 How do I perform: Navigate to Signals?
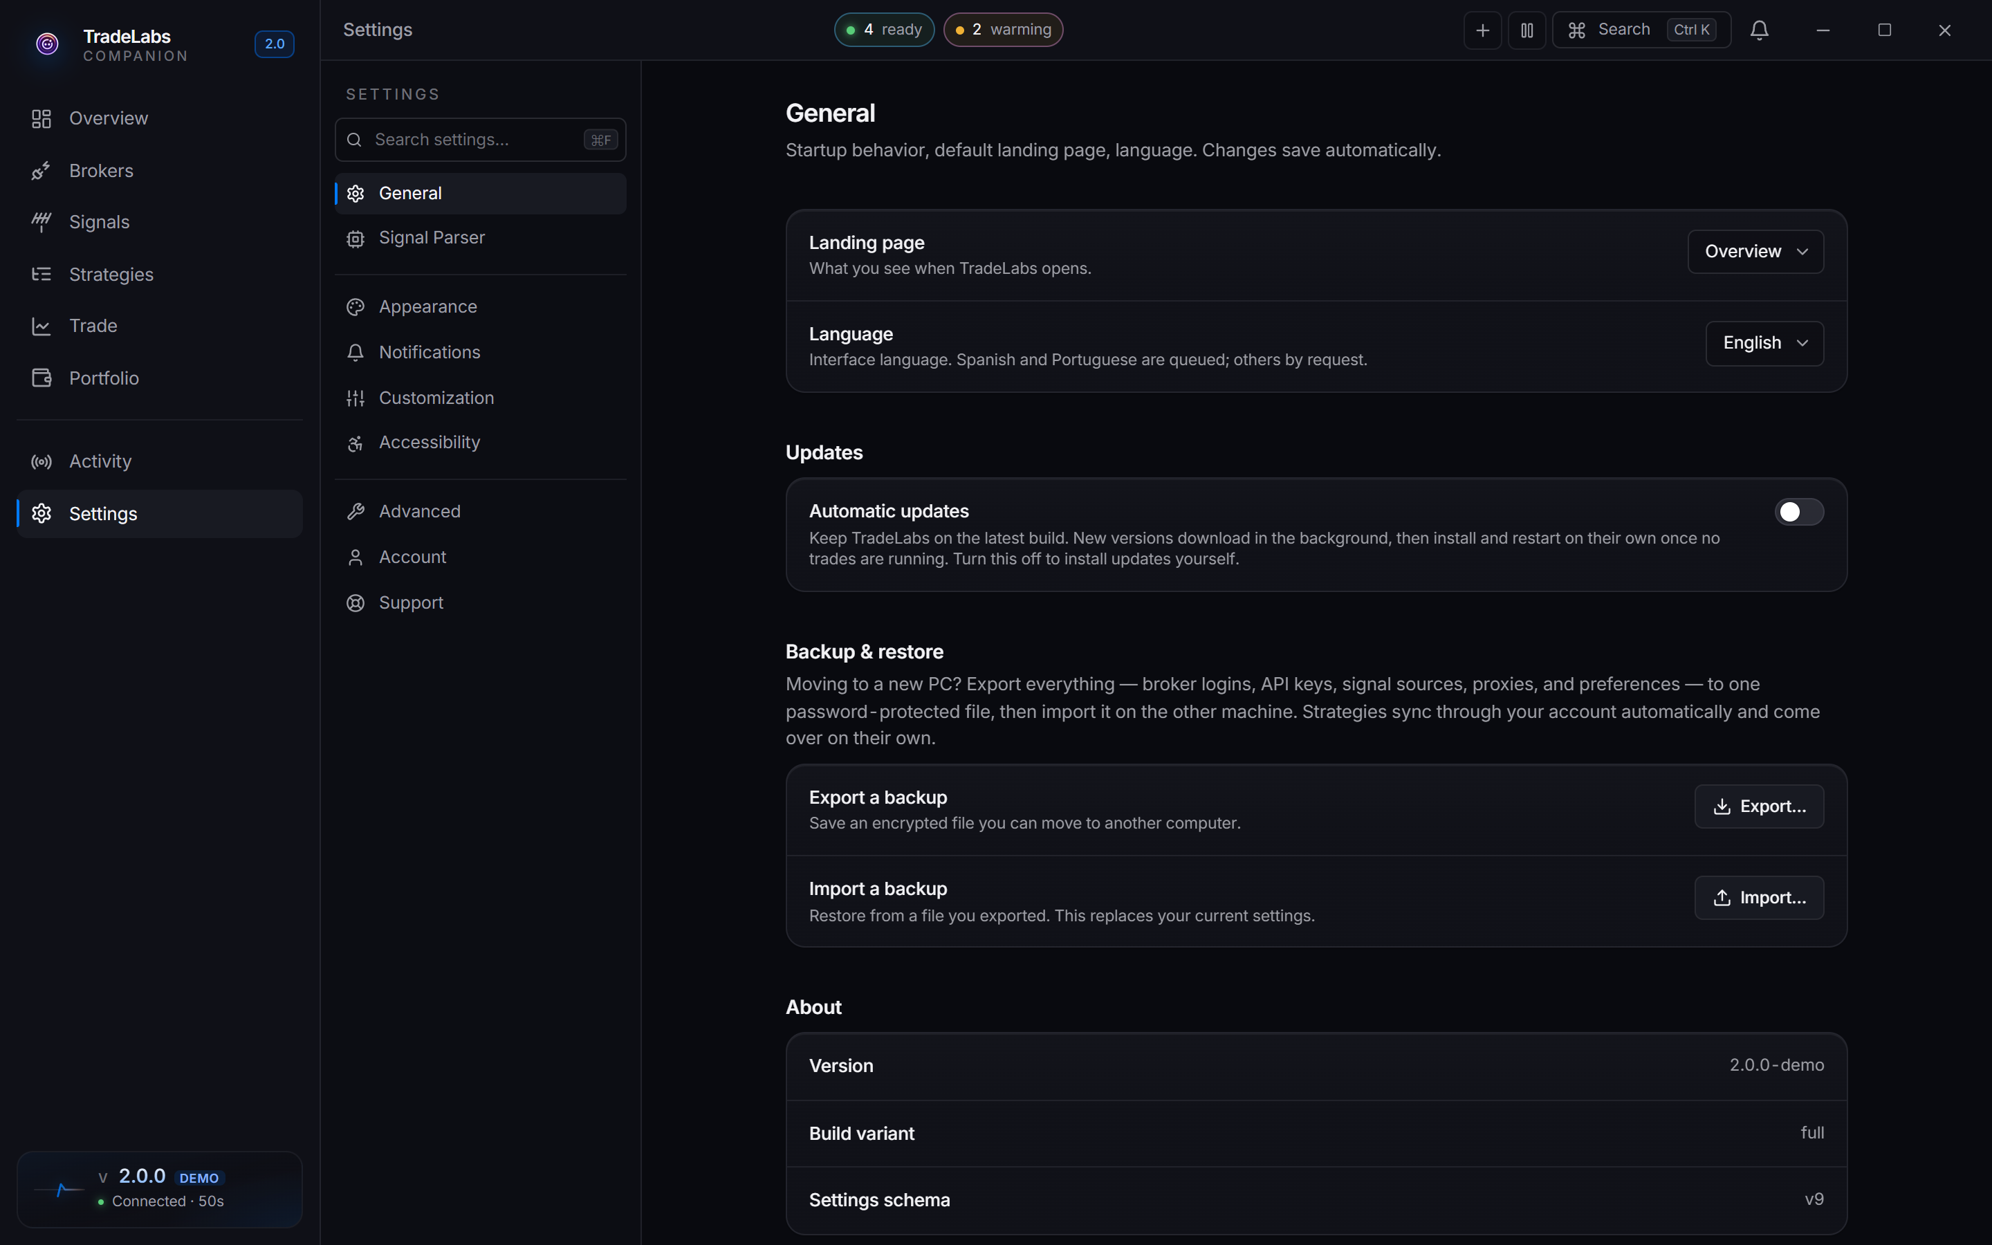160,222
